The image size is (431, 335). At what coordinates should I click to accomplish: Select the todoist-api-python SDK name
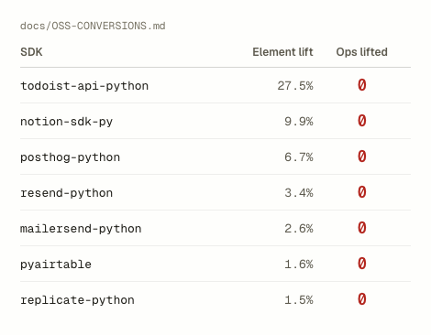[x=84, y=86]
